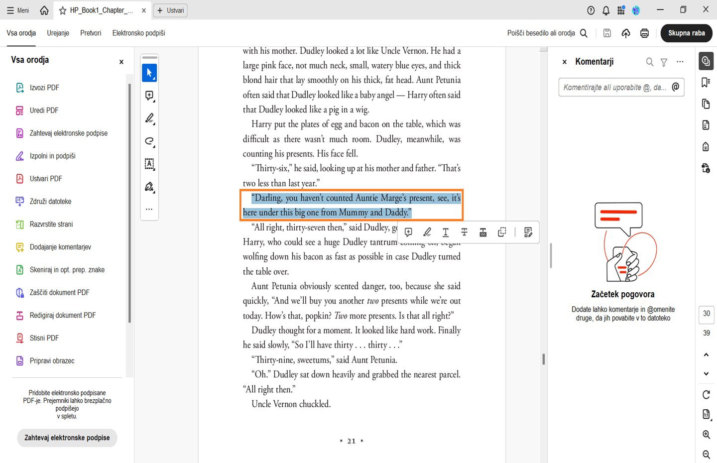Switch to the Vsa orodja tab

[x=21, y=33]
